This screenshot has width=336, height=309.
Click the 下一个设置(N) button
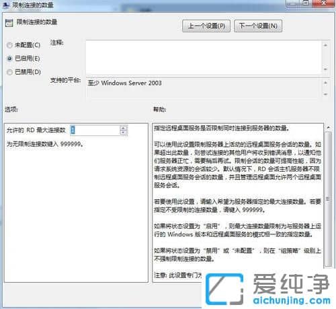(x=258, y=26)
